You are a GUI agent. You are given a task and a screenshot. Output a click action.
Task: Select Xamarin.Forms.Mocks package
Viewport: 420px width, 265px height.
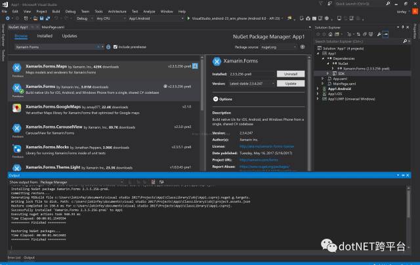click(x=104, y=150)
